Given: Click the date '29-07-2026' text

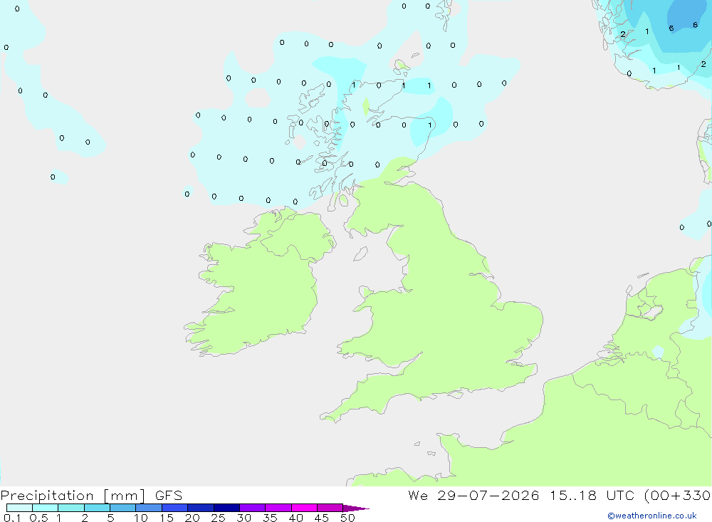Looking at the screenshot, I should click(x=488, y=496).
